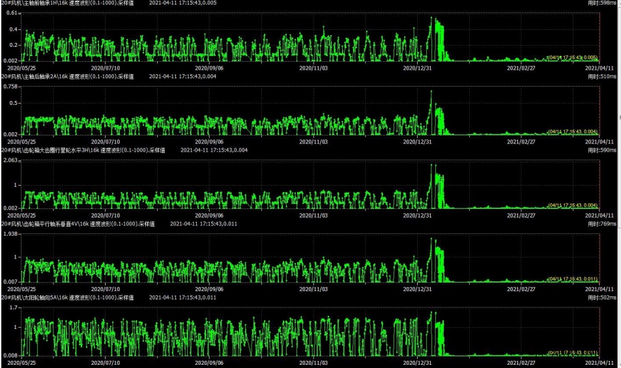Click the highest peak in the 2A chart
Viewport: 621px width, 368px height.
pyautogui.click(x=431, y=91)
